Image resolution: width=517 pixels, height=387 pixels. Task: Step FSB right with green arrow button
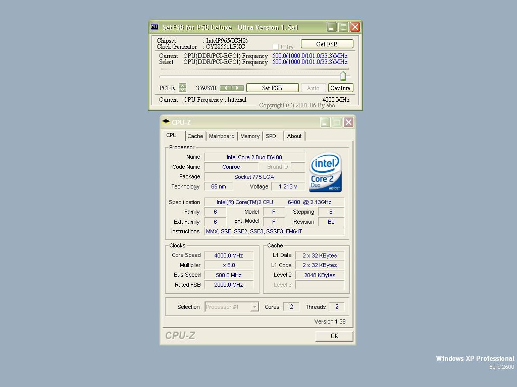pos(237,88)
